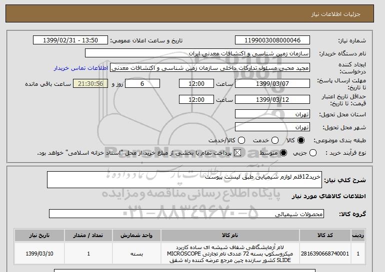Image resolution: width=385 pixels, height=272 pixels.
Task: Open اطلاعات تماس خریدار link
Action: [81, 68]
